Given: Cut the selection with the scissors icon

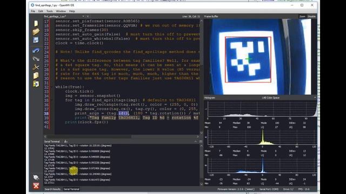Looking at the screenshot, I should click(x=36, y=67).
